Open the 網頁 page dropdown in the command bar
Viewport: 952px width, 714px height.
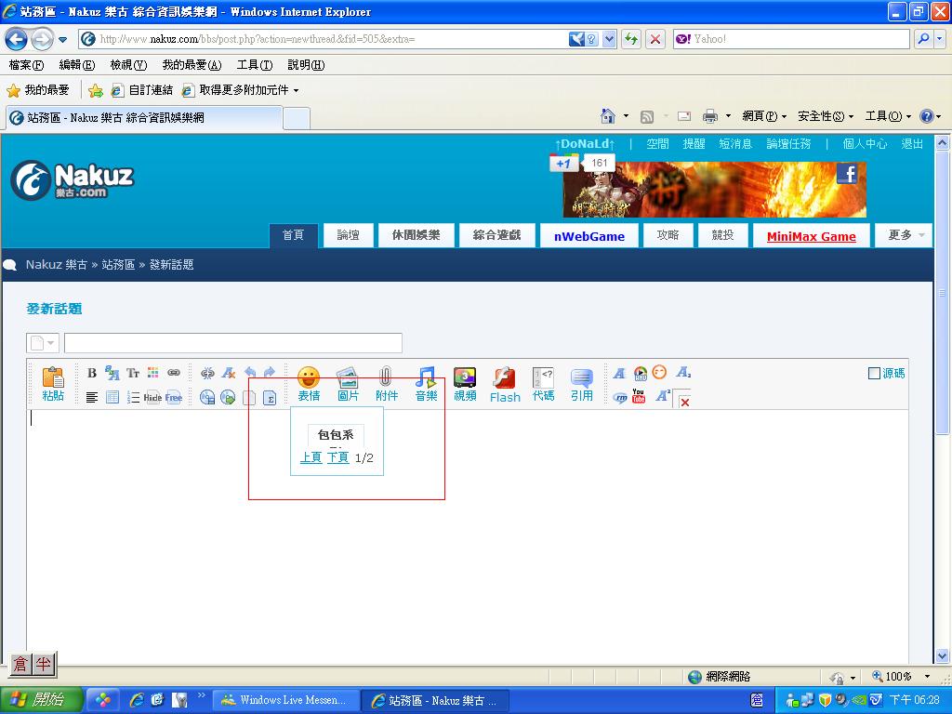tap(764, 116)
